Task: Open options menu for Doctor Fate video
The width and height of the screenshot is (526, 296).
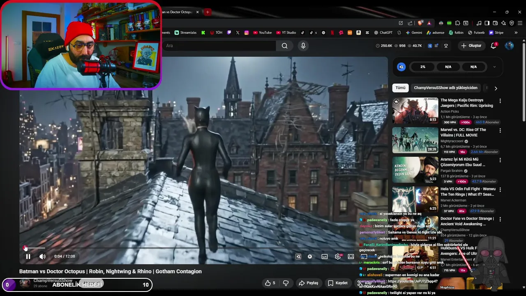Action: 500,219
